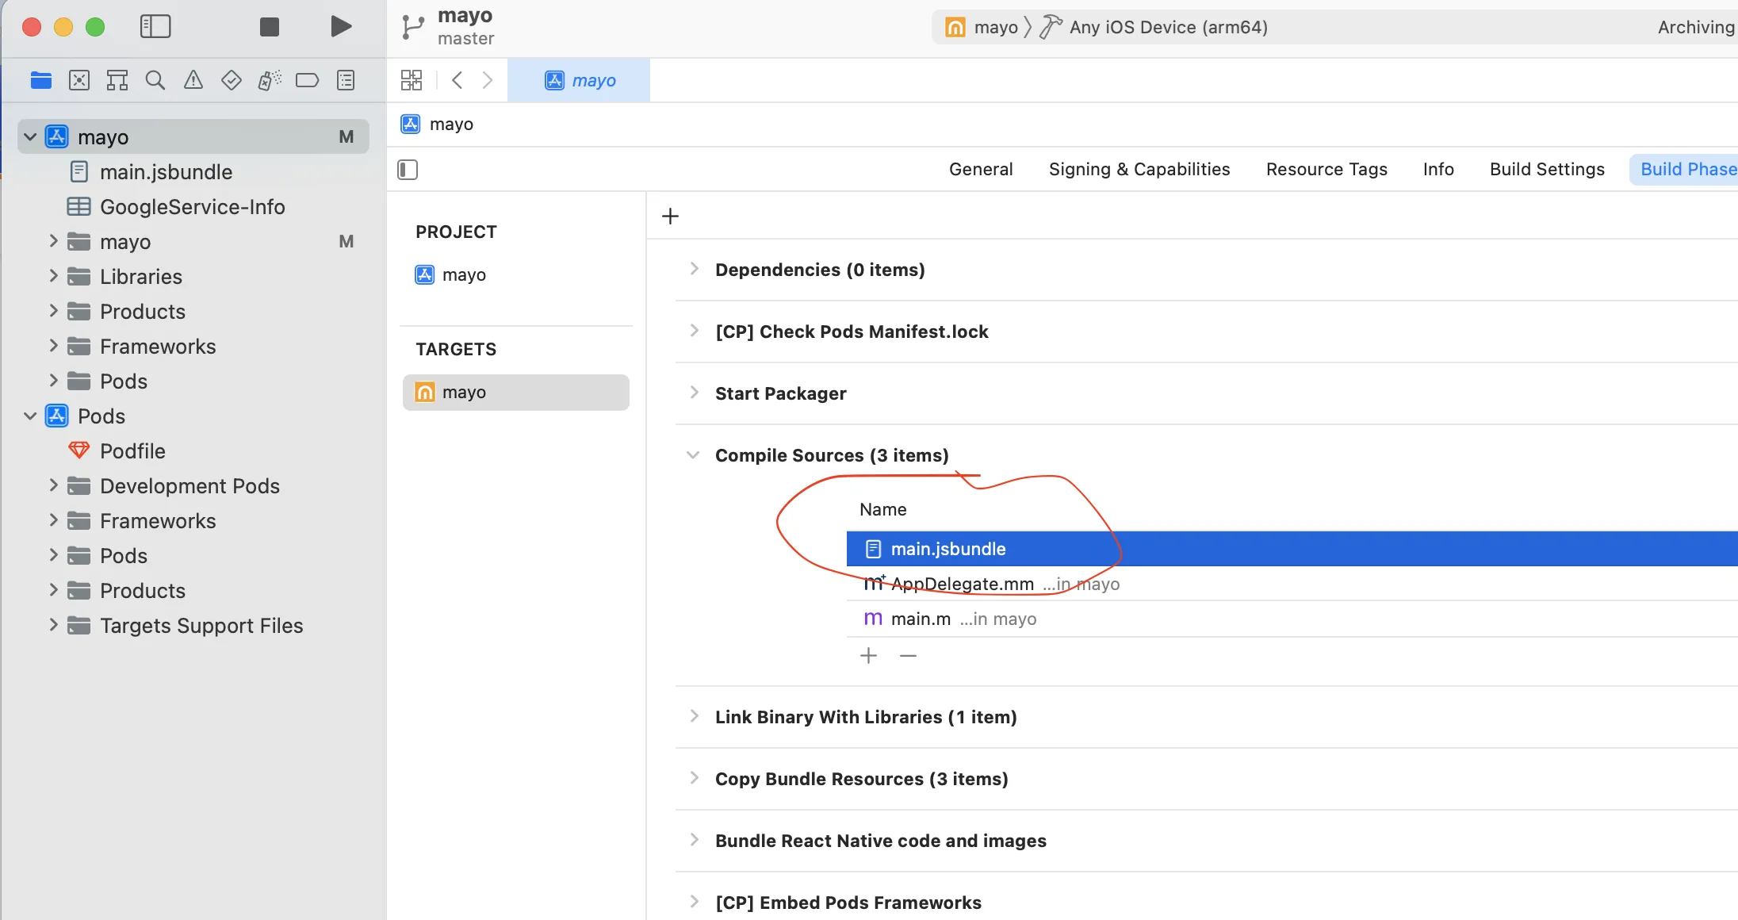1738x920 pixels.
Task: Open the Find navigator magnifier icon
Action: [x=155, y=80]
